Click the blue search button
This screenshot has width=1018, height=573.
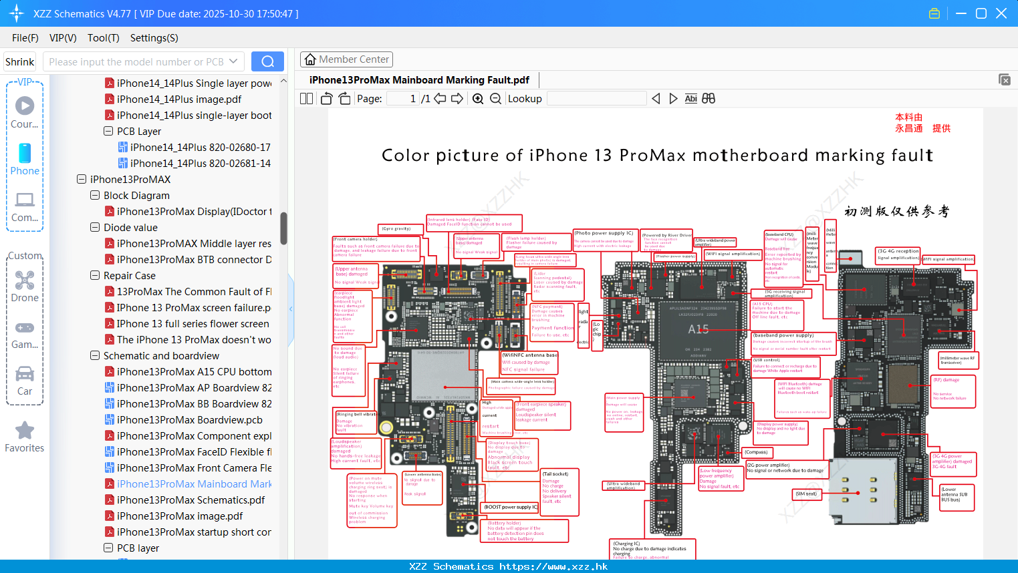coord(267,61)
